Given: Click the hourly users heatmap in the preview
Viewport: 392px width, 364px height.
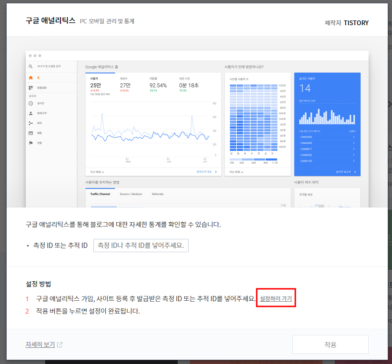Looking at the screenshot, I should [x=253, y=118].
